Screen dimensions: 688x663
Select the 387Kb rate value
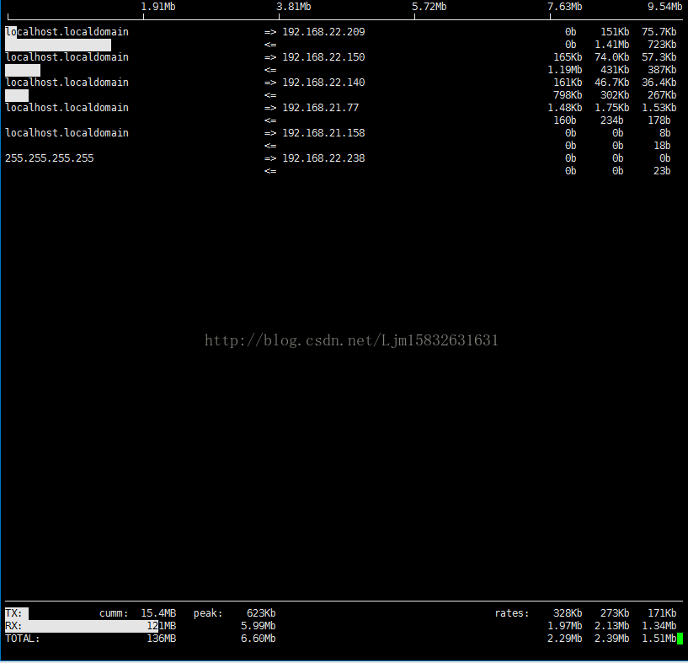point(662,70)
